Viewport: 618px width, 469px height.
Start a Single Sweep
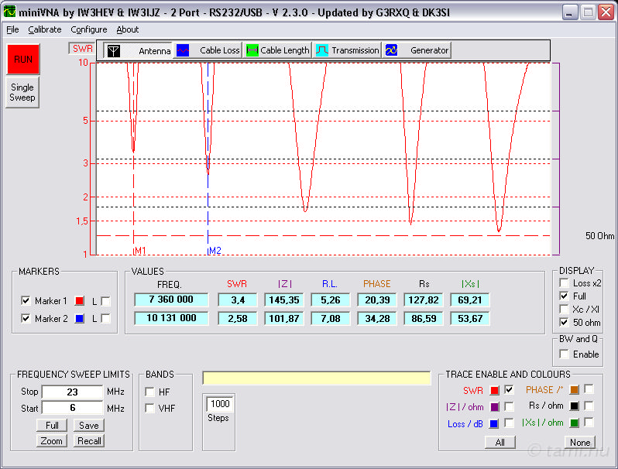(22, 93)
